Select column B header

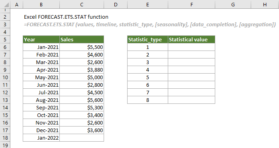tap(41, 4)
